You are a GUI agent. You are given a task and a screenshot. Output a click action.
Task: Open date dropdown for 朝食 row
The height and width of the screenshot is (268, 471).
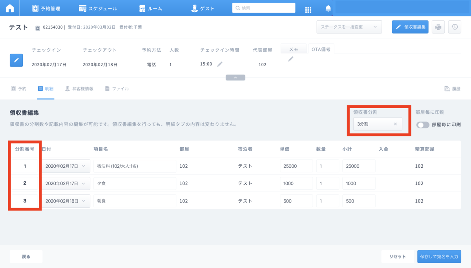pos(66,201)
